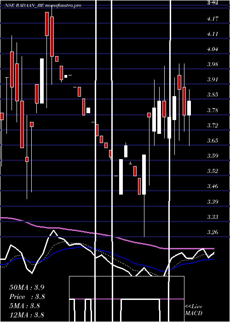The height and width of the screenshot is (322, 230).
Task: Click the candle with long lower wick to 3.26
Action: click(144, 174)
